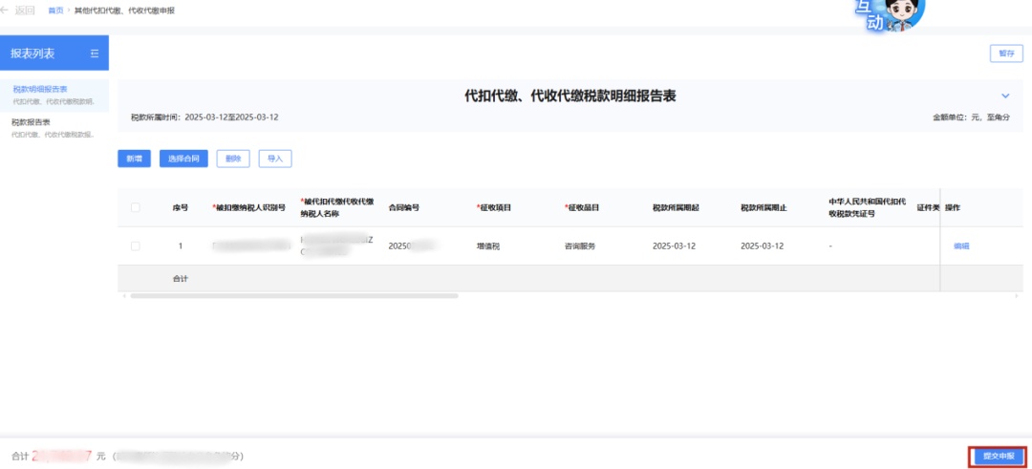Screen dimensions: 1032x469
Task: Click the 提交申报 button
Action: click(999, 456)
